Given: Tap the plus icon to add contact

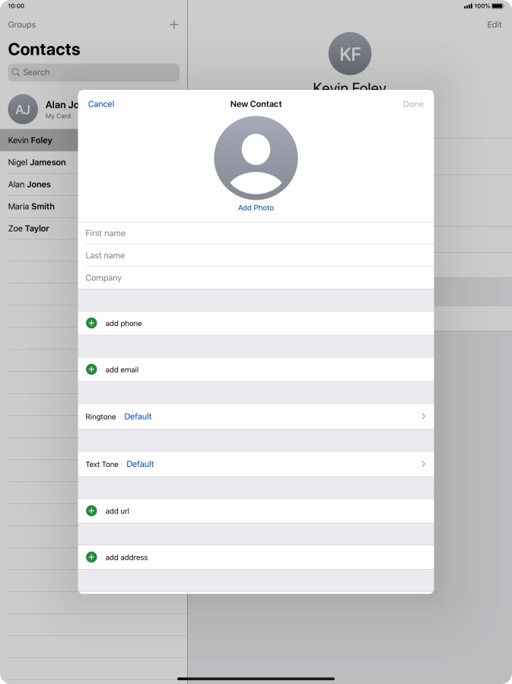Looking at the screenshot, I should (x=173, y=24).
